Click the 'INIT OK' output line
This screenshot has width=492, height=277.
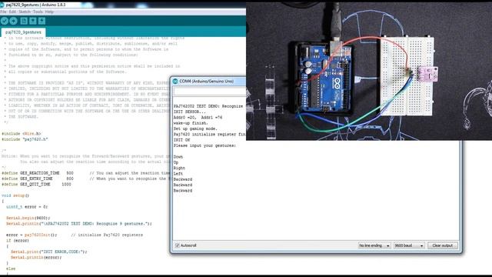coord(182,140)
